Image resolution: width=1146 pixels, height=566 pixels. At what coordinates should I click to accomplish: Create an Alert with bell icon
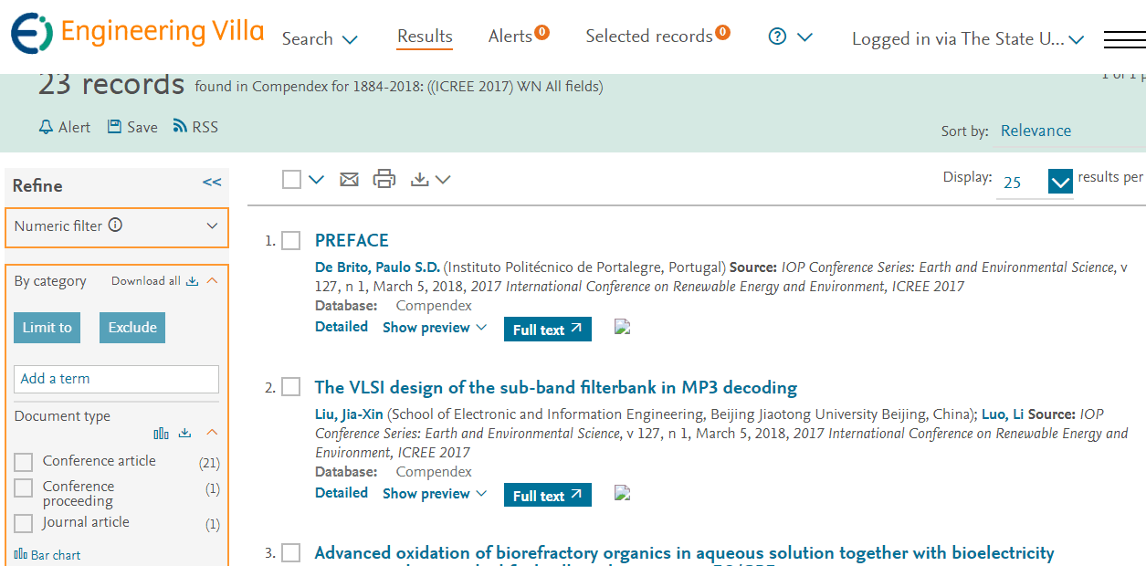pyautogui.click(x=65, y=127)
